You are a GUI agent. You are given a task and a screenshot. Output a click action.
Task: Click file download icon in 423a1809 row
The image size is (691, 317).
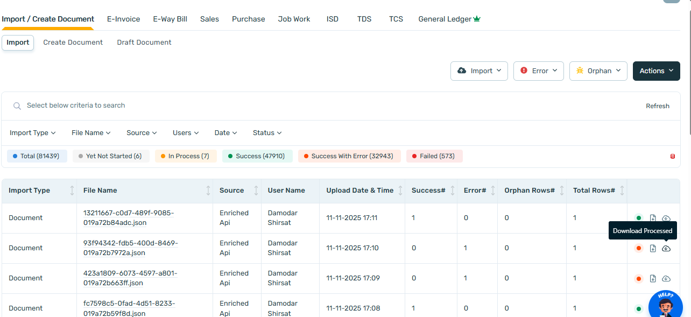click(653, 278)
